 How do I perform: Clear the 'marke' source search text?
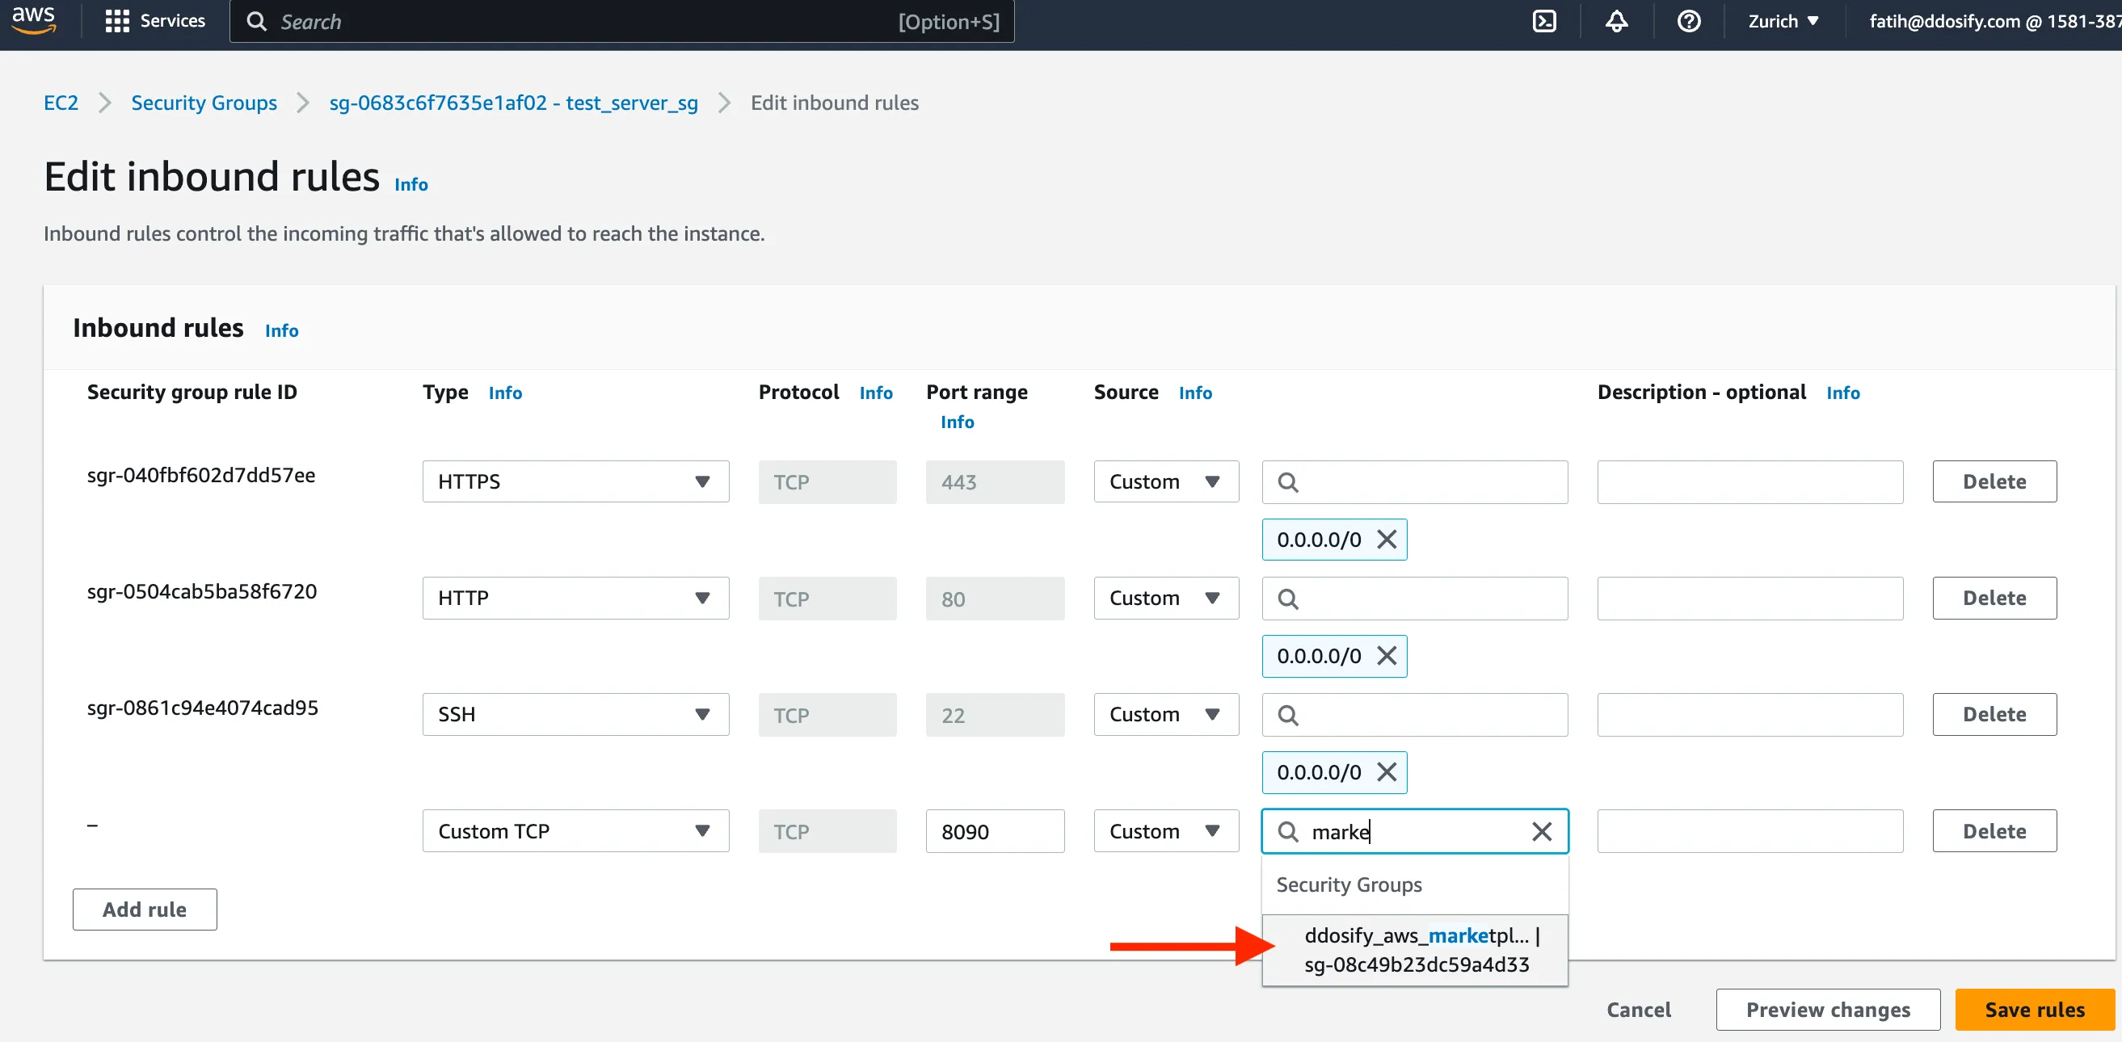tap(1541, 831)
